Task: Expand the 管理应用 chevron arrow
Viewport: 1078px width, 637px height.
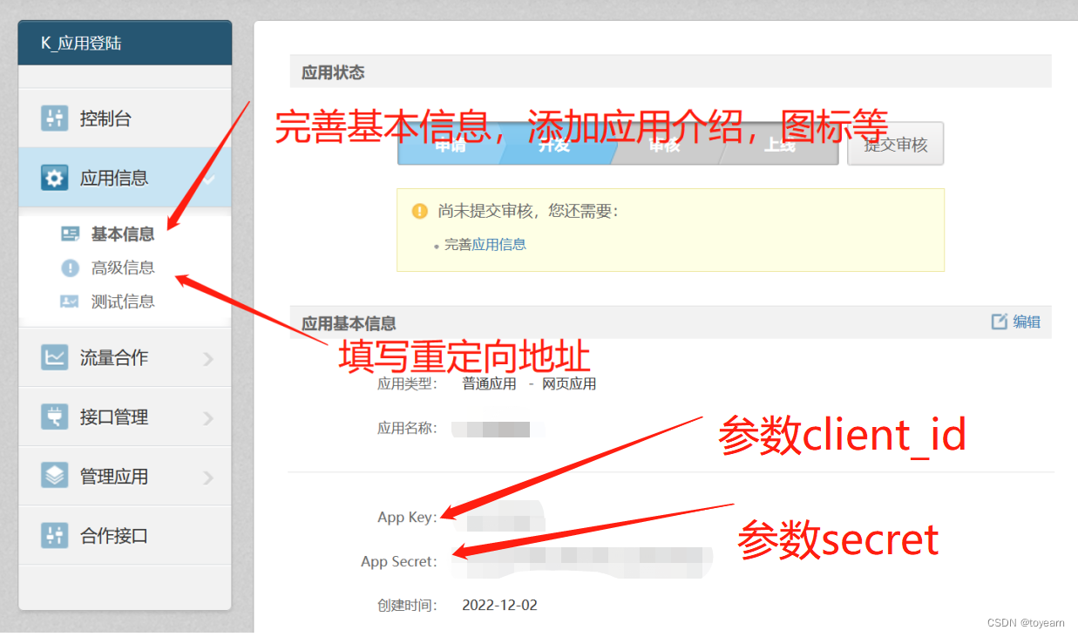Action: (208, 478)
